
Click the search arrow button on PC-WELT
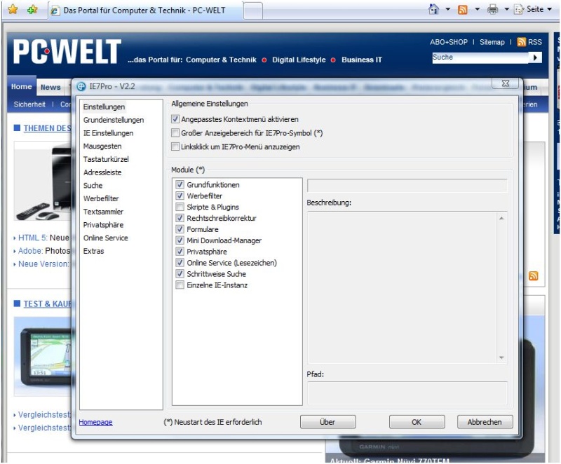536,57
